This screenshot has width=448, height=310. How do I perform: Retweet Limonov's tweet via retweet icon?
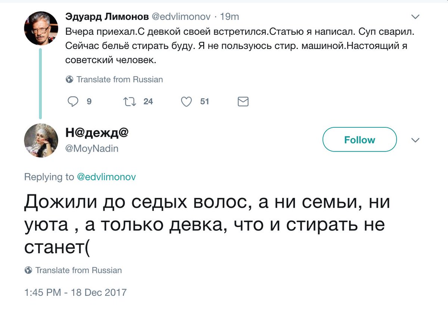tap(130, 102)
